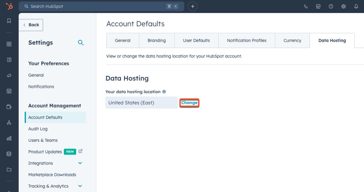Switch to the Branding tab
364x192 pixels.
click(x=157, y=40)
